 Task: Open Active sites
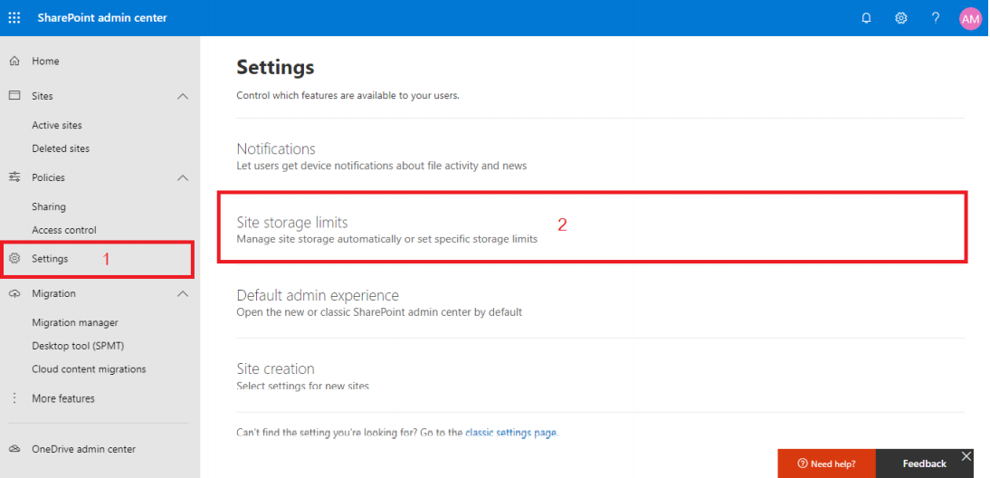tap(57, 125)
